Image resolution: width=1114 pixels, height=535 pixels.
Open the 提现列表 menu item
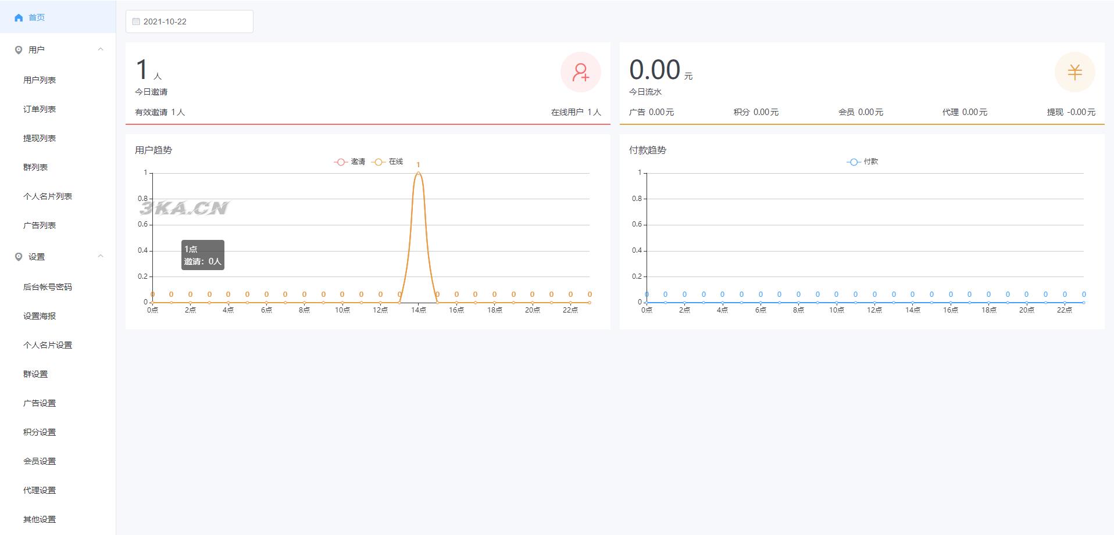(40, 138)
